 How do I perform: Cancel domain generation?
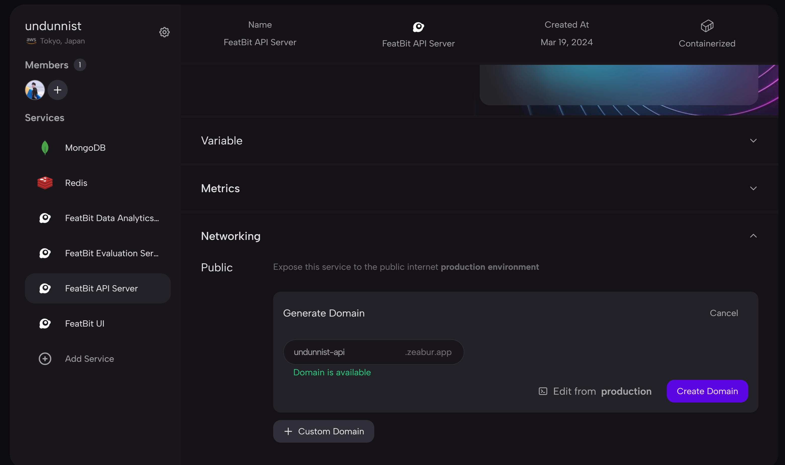724,313
